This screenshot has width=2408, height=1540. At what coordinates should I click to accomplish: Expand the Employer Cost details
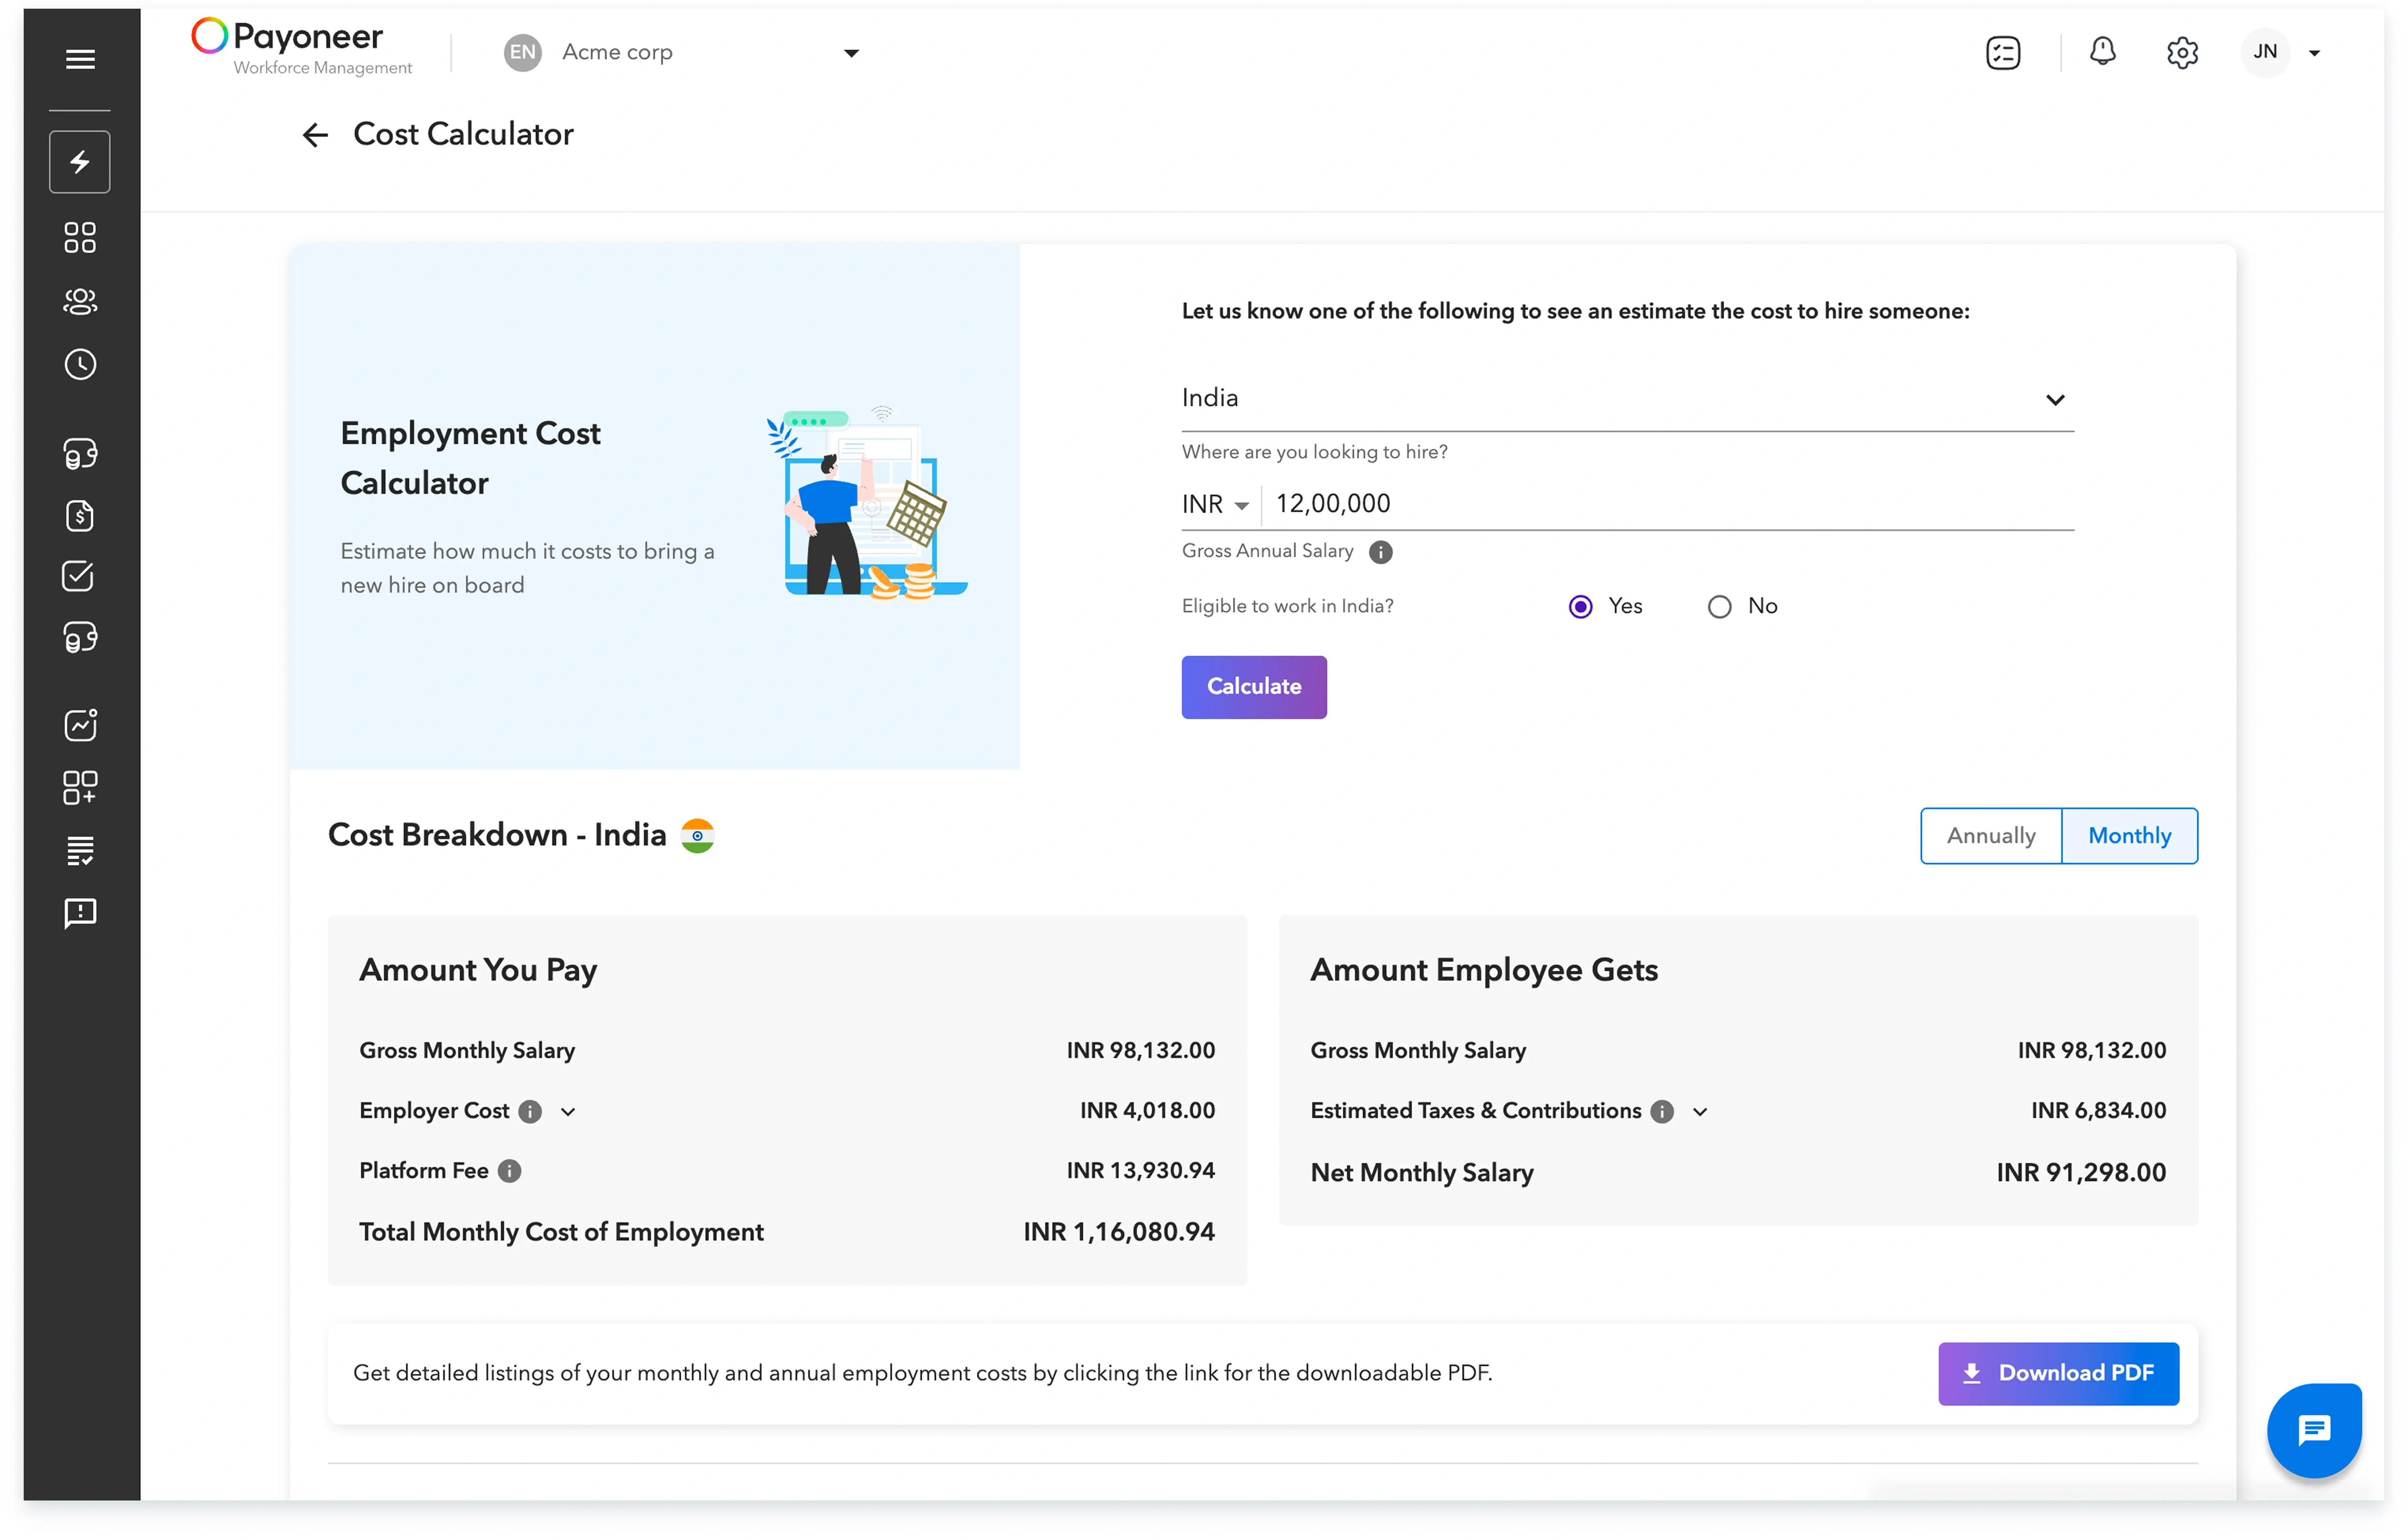point(568,1112)
